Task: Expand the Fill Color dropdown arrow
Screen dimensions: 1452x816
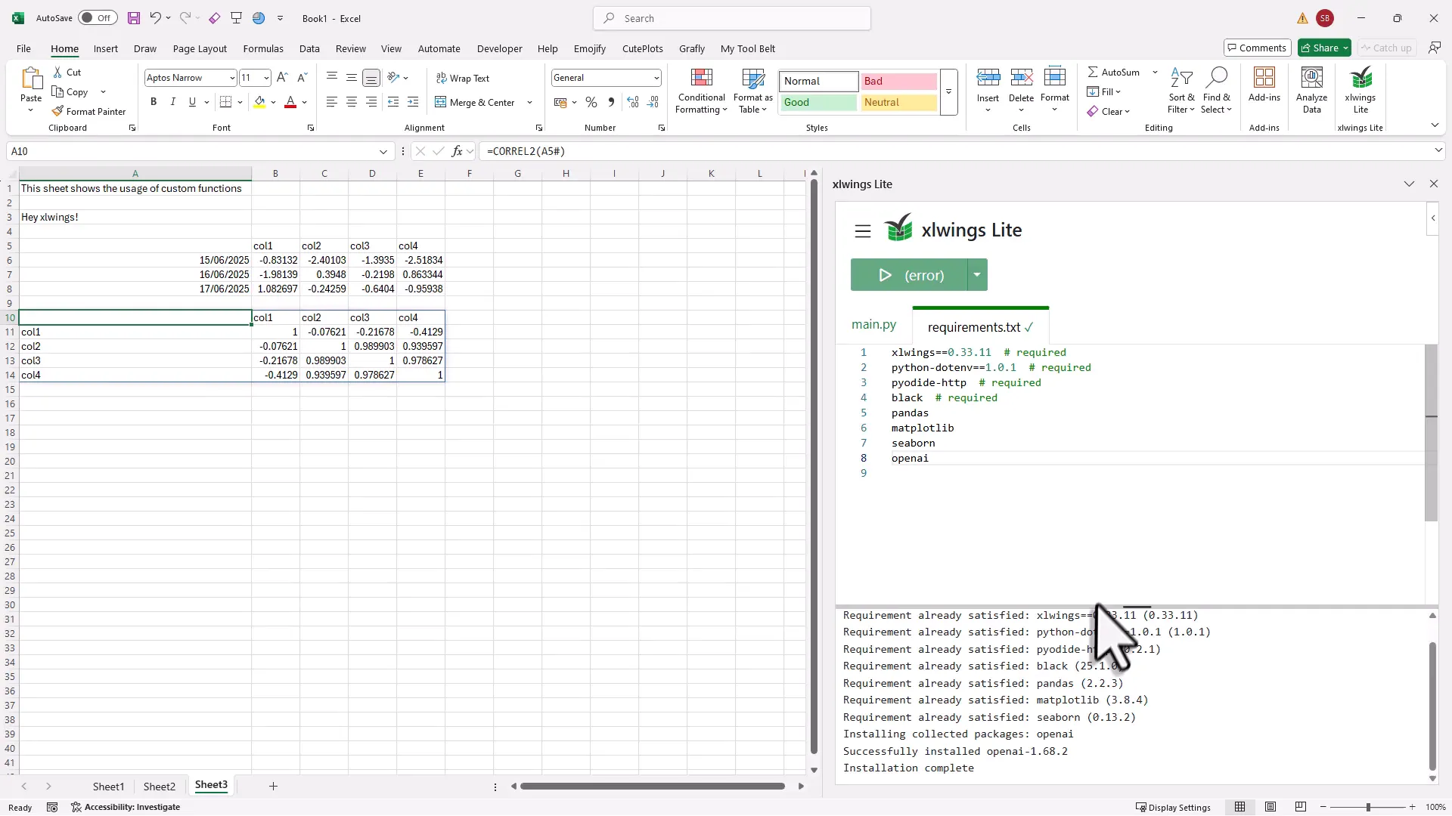Action: pyautogui.click(x=272, y=102)
